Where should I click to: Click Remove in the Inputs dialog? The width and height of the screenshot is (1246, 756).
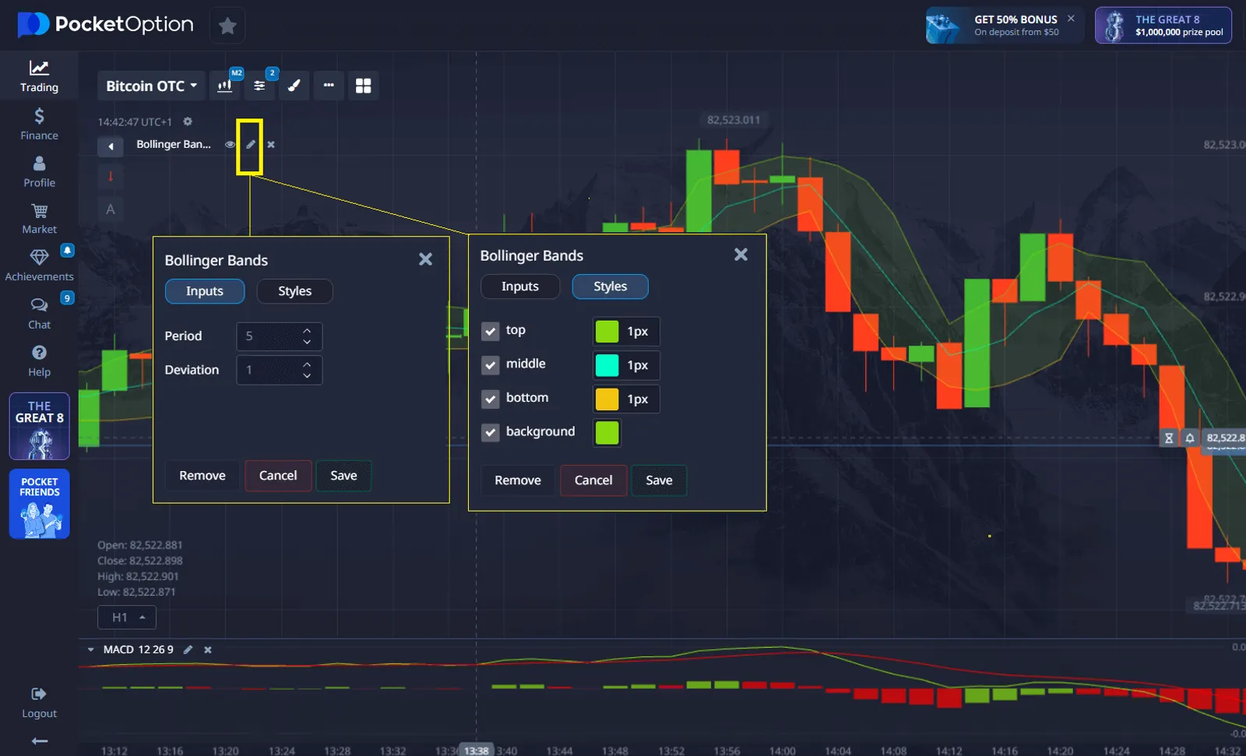[x=202, y=476]
